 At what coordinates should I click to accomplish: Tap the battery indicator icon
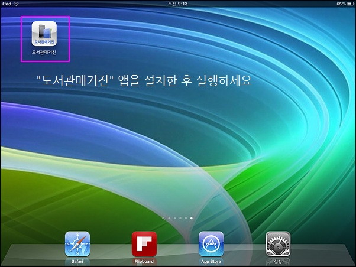(x=350, y=4)
